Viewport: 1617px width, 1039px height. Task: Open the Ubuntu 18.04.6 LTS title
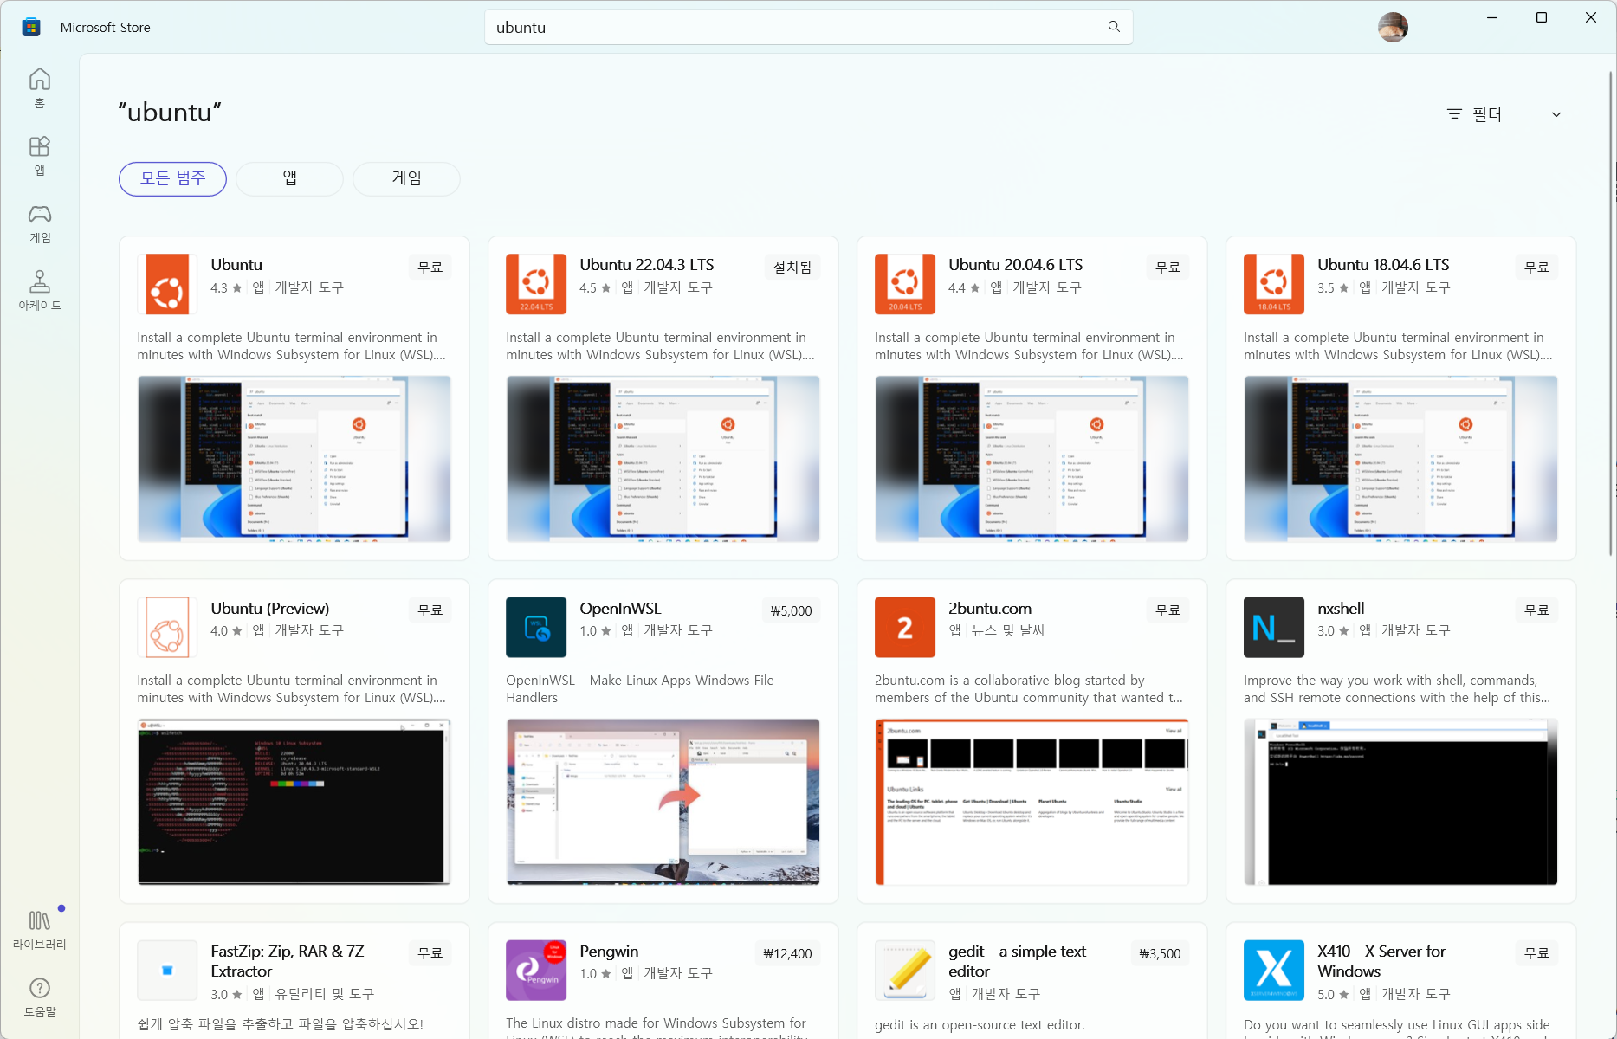pyautogui.click(x=1383, y=265)
